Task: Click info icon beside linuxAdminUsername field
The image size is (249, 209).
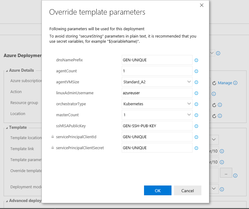Action: coord(196,93)
